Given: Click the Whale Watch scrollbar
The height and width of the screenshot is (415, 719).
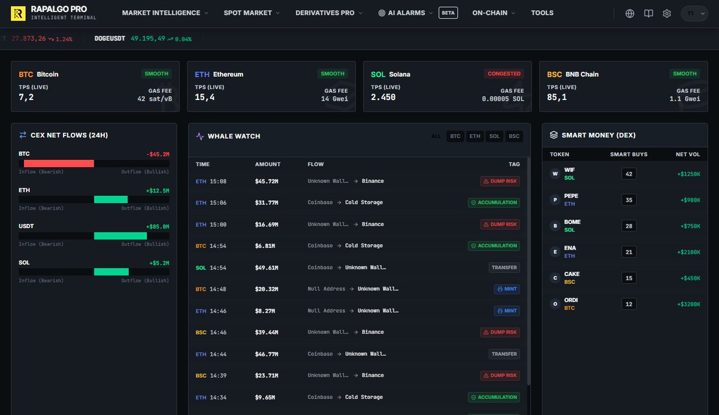Looking at the screenshot, I should pos(528,272).
